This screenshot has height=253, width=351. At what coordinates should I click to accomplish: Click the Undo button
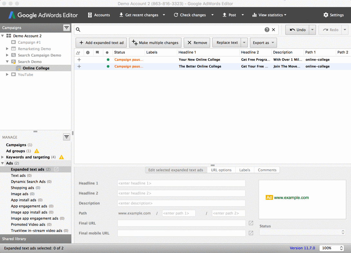click(297, 30)
